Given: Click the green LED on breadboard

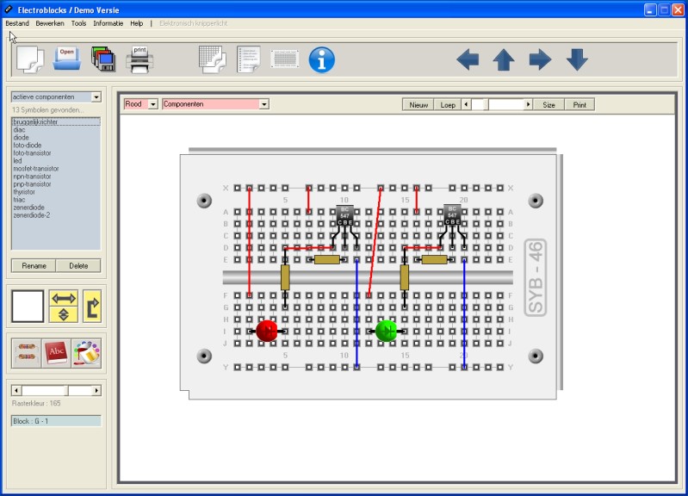Looking at the screenshot, I should click(386, 331).
